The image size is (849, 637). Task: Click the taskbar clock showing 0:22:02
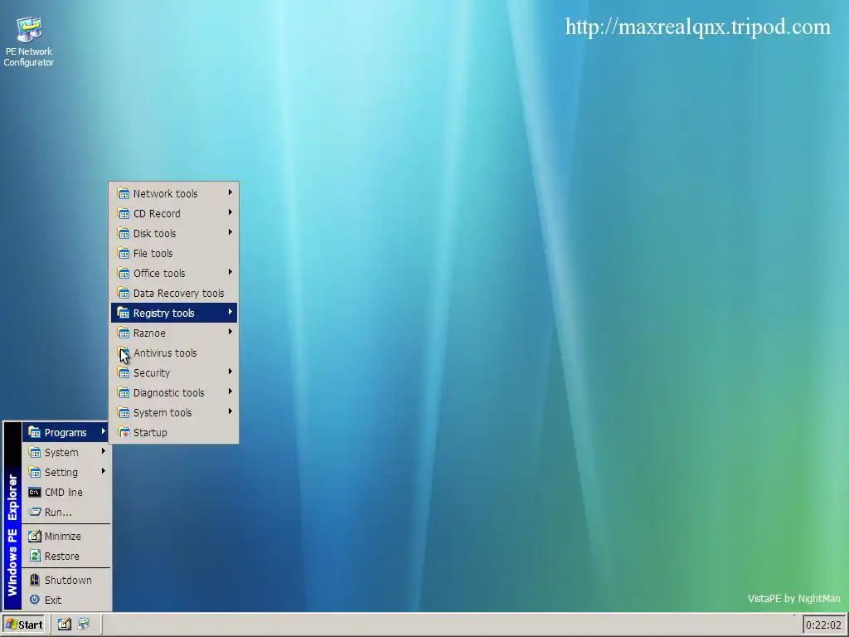[x=823, y=625]
